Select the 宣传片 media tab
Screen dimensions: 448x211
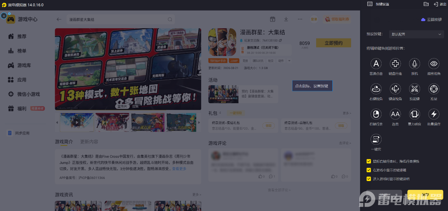coord(122,106)
